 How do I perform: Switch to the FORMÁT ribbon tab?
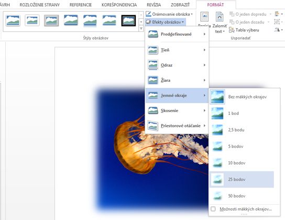[x=215, y=5]
